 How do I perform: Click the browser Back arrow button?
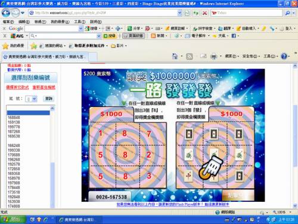click(6, 13)
